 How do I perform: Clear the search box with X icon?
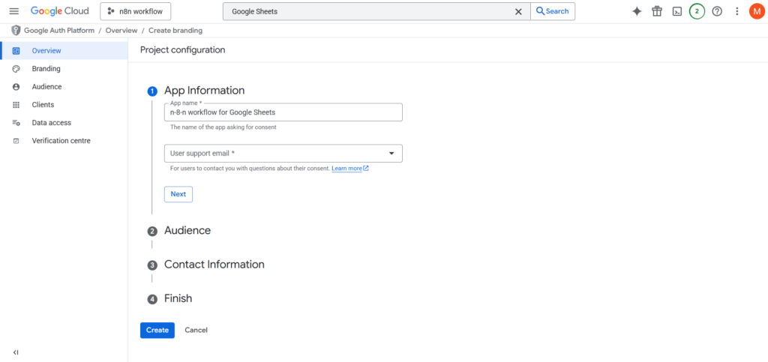(x=518, y=11)
